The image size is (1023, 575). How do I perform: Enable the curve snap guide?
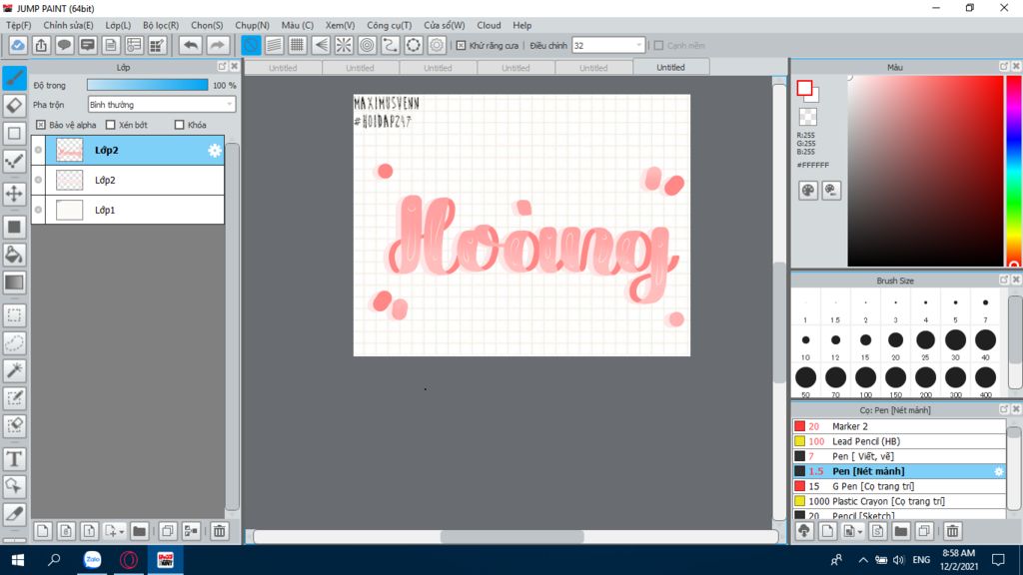pyautogui.click(x=391, y=46)
